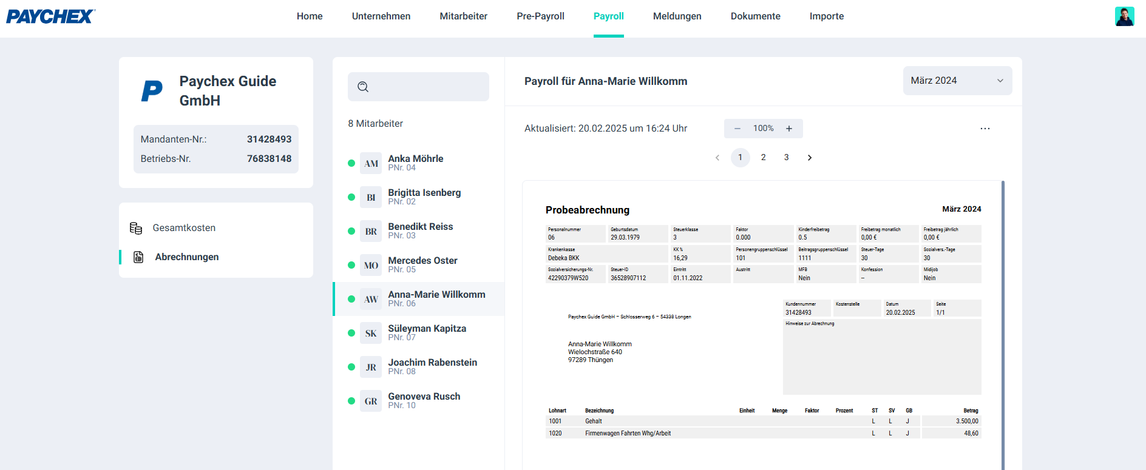Viewport: 1146px width, 470px height.
Task: Click the Betriebs-Nr. value 76838148
Action: click(269, 159)
